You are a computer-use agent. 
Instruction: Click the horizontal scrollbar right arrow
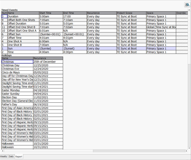(186, 151)
